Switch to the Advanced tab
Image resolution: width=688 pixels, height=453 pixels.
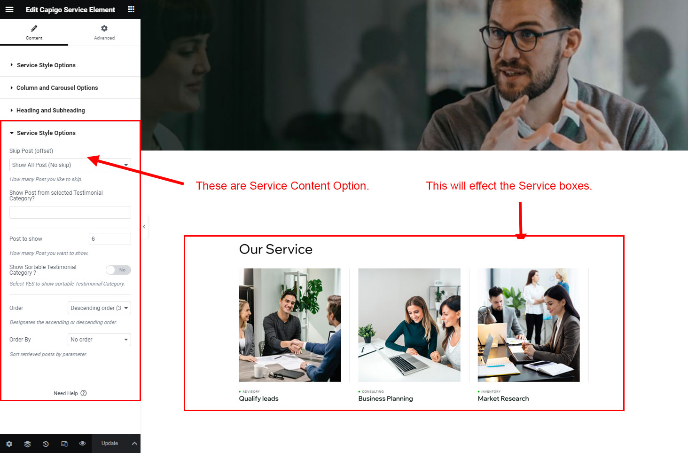pyautogui.click(x=104, y=32)
